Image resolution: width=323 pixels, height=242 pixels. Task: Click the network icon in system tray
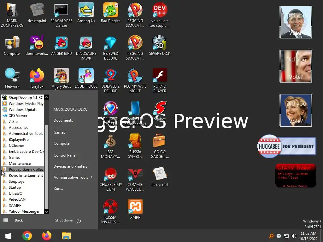pyautogui.click(x=286, y=236)
